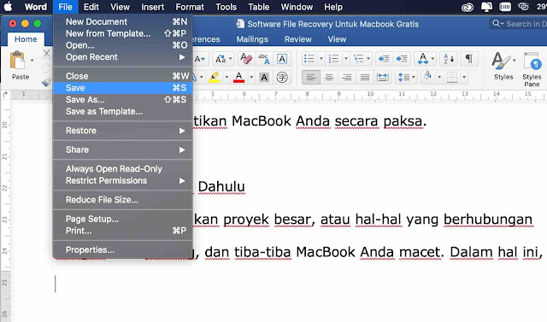Toggle show paragraph marks icon
The image size is (547, 322).
[x=469, y=59]
